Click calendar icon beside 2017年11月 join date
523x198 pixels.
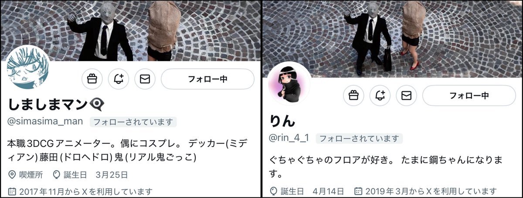[12, 191]
